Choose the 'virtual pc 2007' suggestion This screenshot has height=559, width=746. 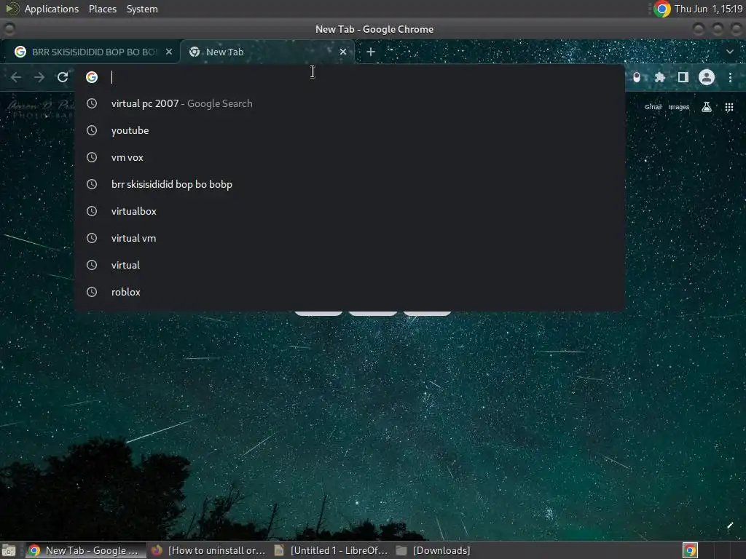pyautogui.click(x=350, y=103)
